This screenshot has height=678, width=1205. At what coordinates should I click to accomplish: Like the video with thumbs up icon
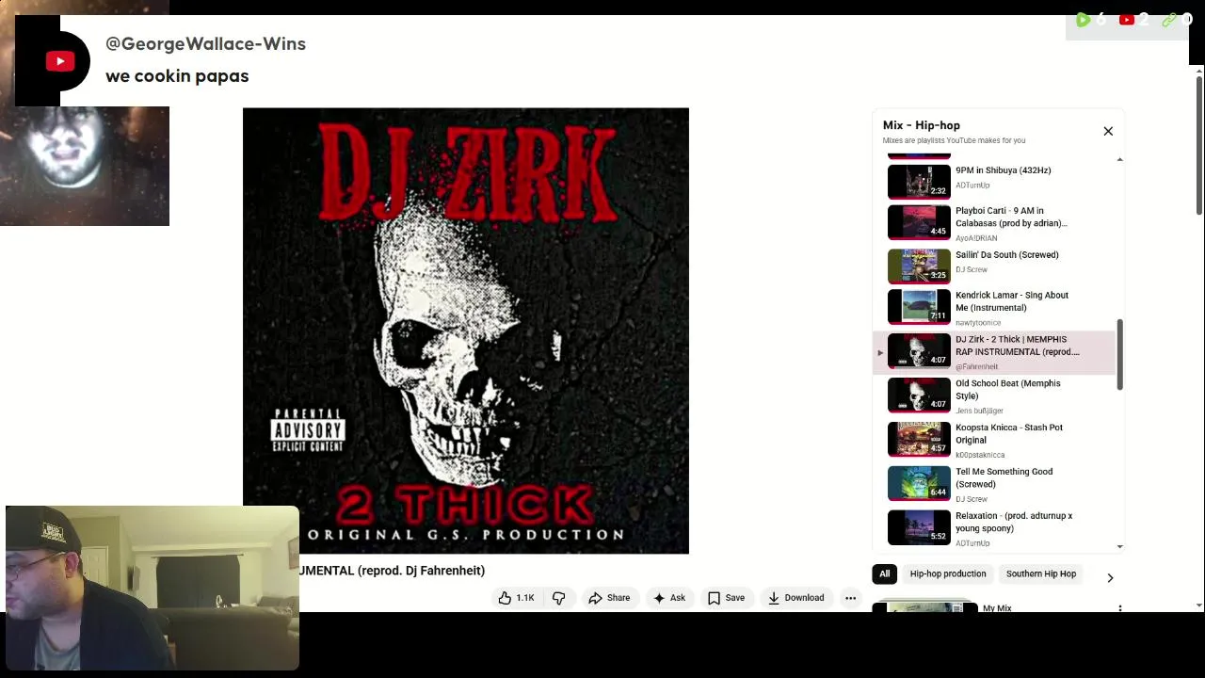[x=516, y=598]
